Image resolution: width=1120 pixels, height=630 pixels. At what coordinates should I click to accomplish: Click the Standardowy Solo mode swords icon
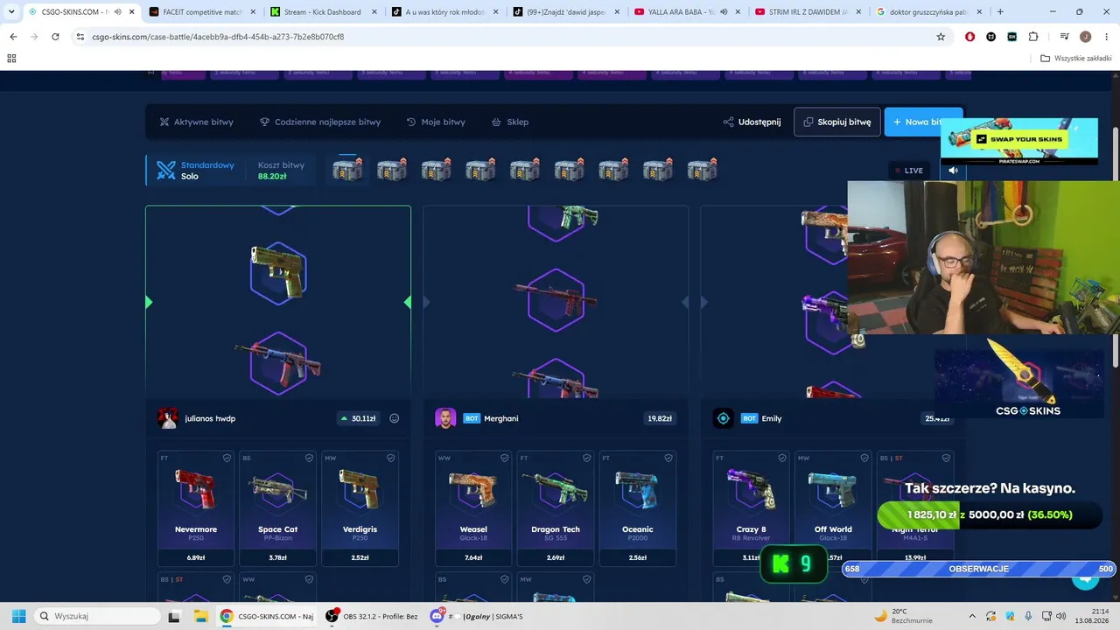click(x=166, y=171)
